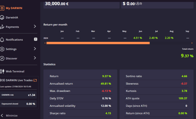Image resolution: width=196 pixels, height=119 pixels.
Task: Click Sharpe ratio 4.15 row
Action: coord(80,113)
